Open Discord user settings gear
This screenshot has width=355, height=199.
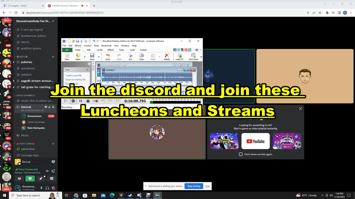click(53, 188)
